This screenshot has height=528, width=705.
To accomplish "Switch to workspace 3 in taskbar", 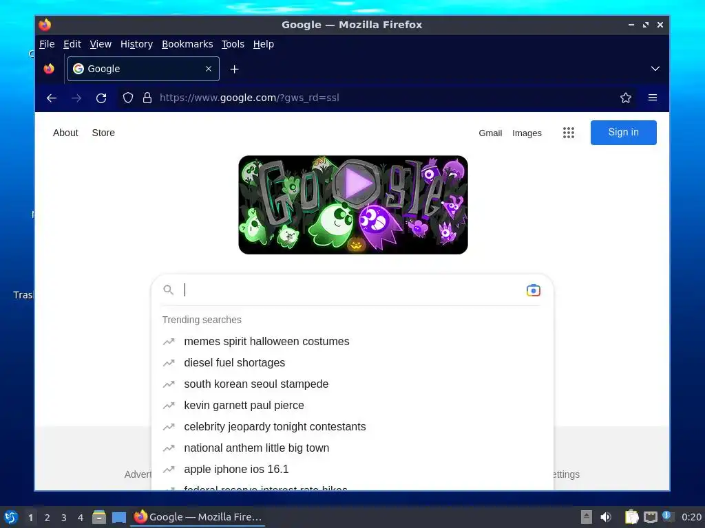I will (64, 518).
